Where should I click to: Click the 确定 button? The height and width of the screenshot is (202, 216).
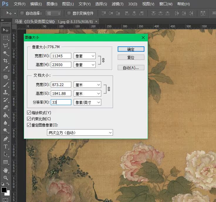pyautogui.click(x=131, y=49)
